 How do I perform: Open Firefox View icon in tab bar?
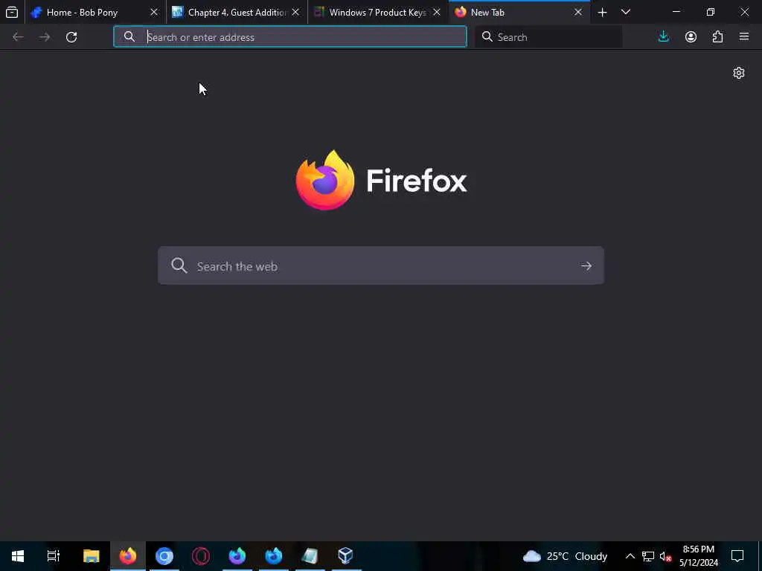tap(12, 12)
